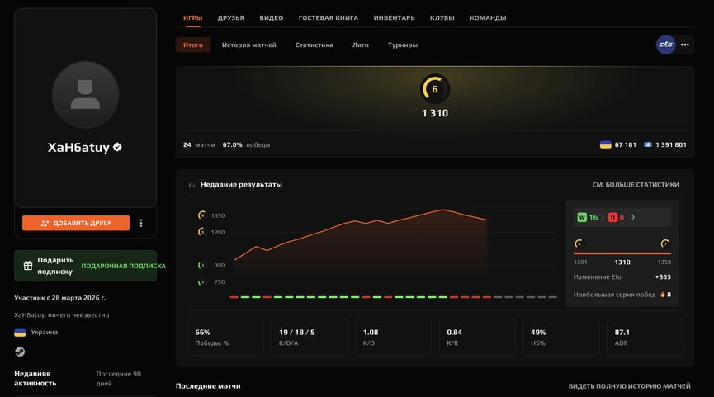This screenshot has height=397, width=714.
Task: Expand the wins/losses 16 / 8 chevron
Action: coord(633,217)
